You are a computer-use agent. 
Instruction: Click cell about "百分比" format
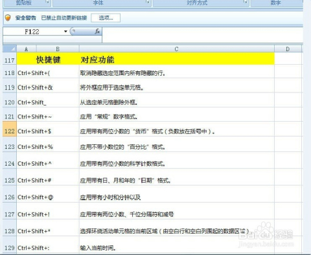click(x=177, y=144)
